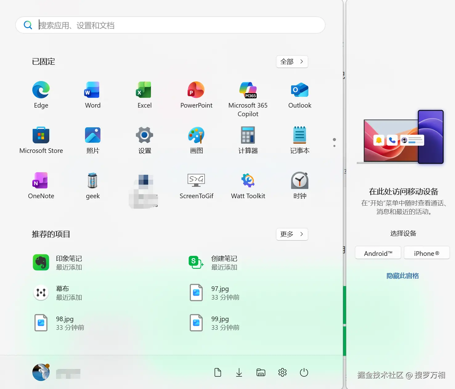Open Excel pinned app
Viewport: 455px width, 389px height.
(144, 95)
